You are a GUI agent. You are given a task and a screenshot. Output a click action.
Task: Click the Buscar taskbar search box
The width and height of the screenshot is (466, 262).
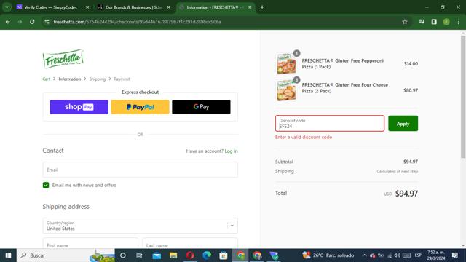(66, 255)
